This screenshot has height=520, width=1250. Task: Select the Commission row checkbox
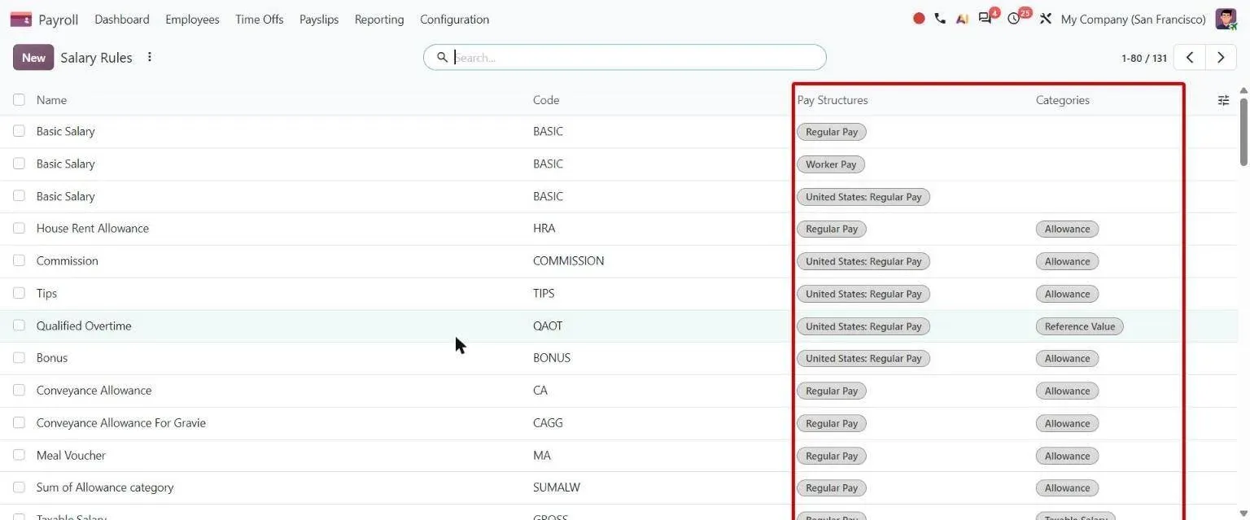pyautogui.click(x=19, y=260)
